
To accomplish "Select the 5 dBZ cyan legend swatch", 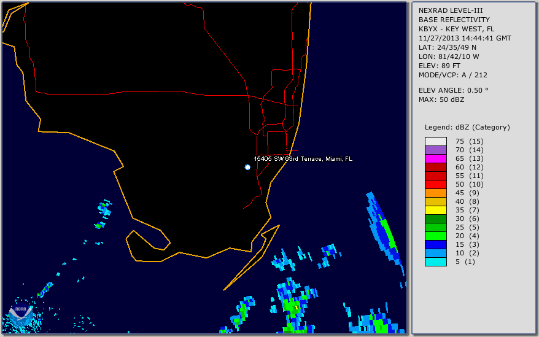I will click(x=435, y=261).
